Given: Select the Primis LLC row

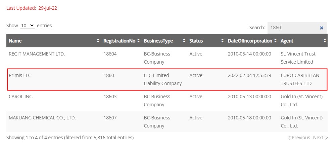Looking at the screenshot, I should [167, 79].
